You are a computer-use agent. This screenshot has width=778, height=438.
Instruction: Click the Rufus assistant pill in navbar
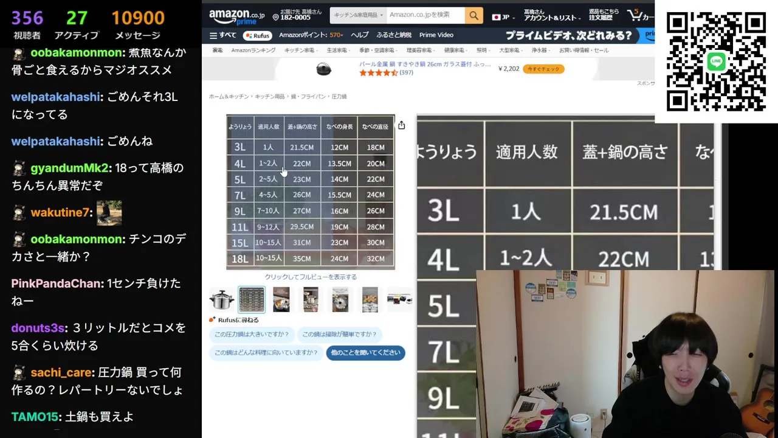(257, 35)
